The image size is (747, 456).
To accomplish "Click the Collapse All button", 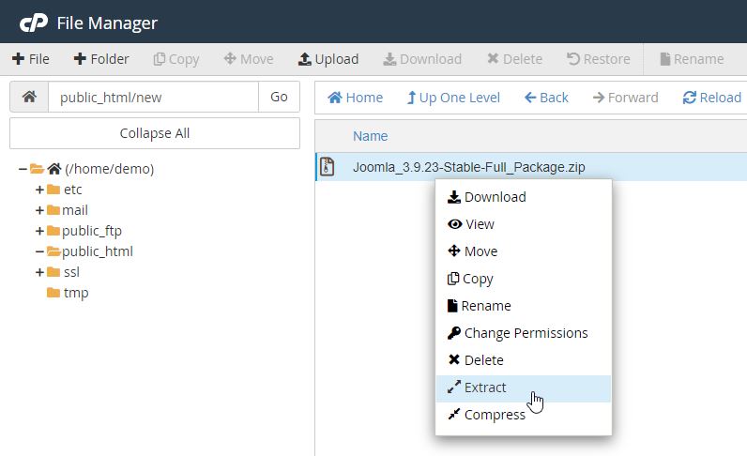I will click(x=155, y=133).
